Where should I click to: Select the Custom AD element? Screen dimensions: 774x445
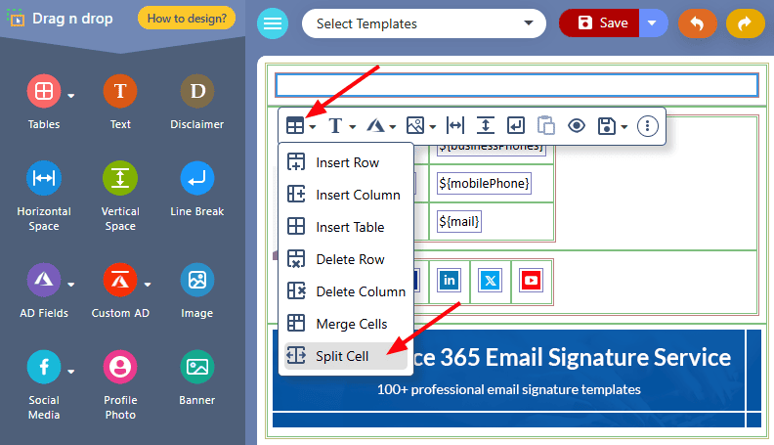(x=120, y=280)
